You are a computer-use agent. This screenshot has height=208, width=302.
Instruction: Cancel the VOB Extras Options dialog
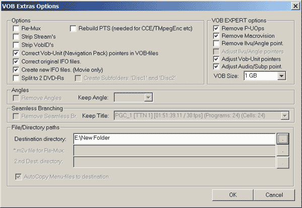(x=274, y=195)
